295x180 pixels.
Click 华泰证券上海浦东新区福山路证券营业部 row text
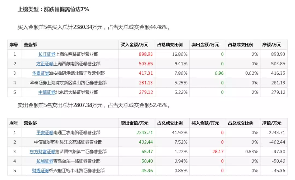tap(68, 83)
